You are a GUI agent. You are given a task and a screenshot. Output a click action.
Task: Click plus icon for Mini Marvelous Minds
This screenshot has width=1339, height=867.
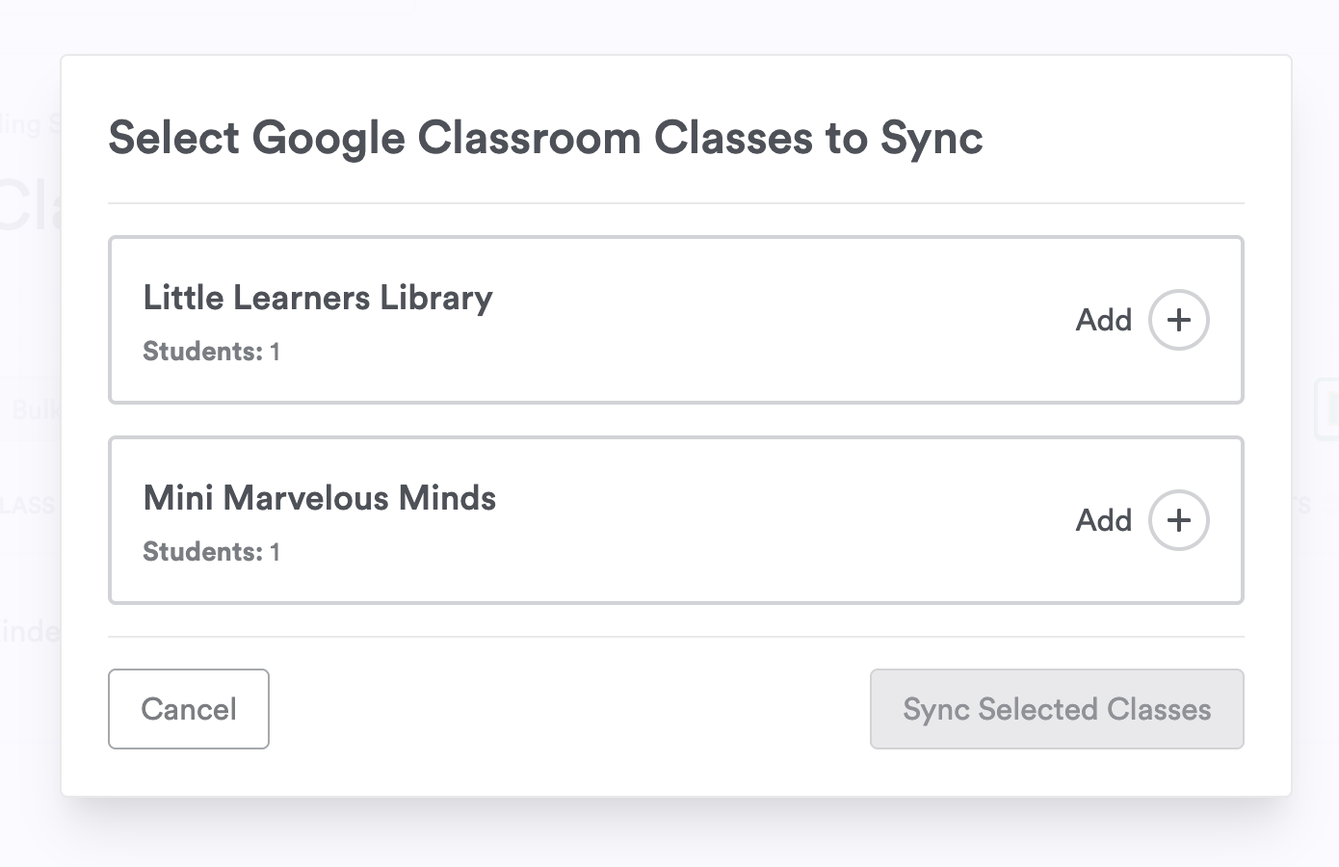point(1178,520)
